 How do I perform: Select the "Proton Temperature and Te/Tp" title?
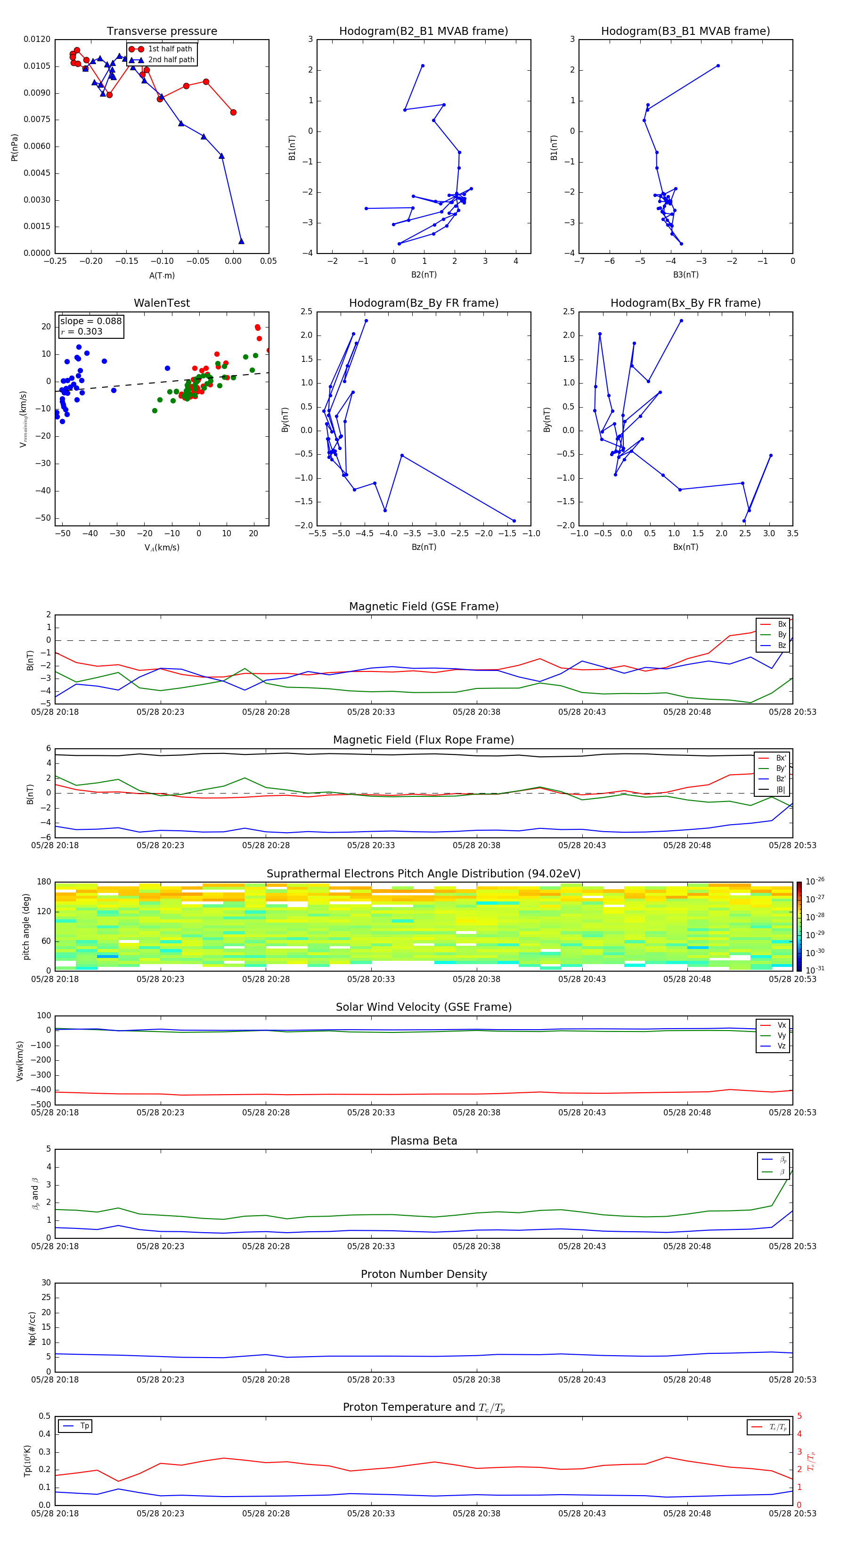424,1408
